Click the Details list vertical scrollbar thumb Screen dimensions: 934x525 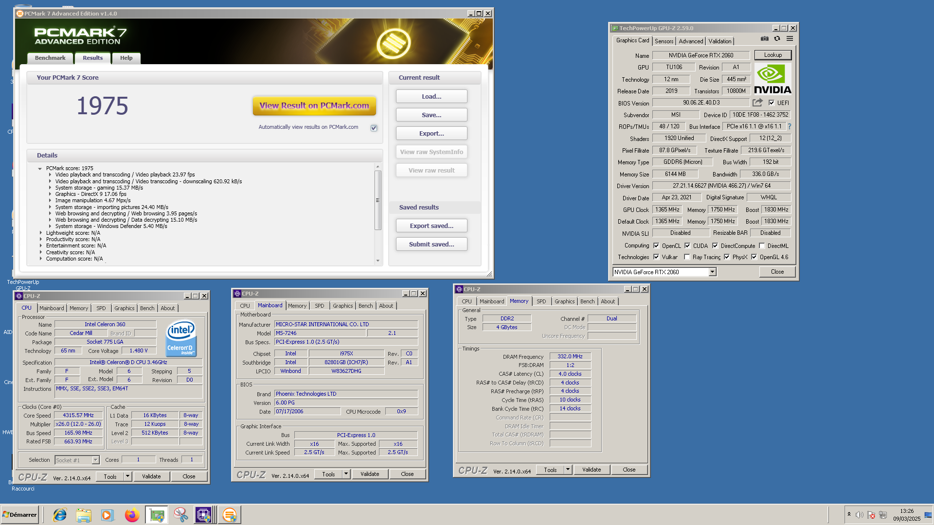pyautogui.click(x=377, y=200)
